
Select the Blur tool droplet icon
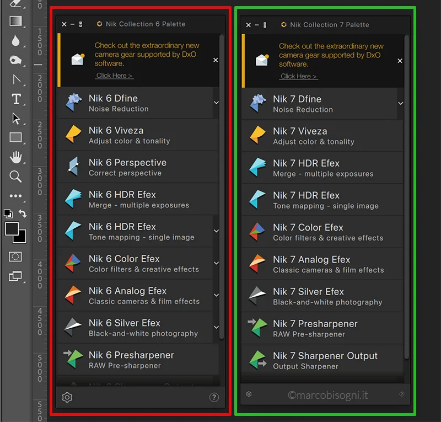click(16, 41)
